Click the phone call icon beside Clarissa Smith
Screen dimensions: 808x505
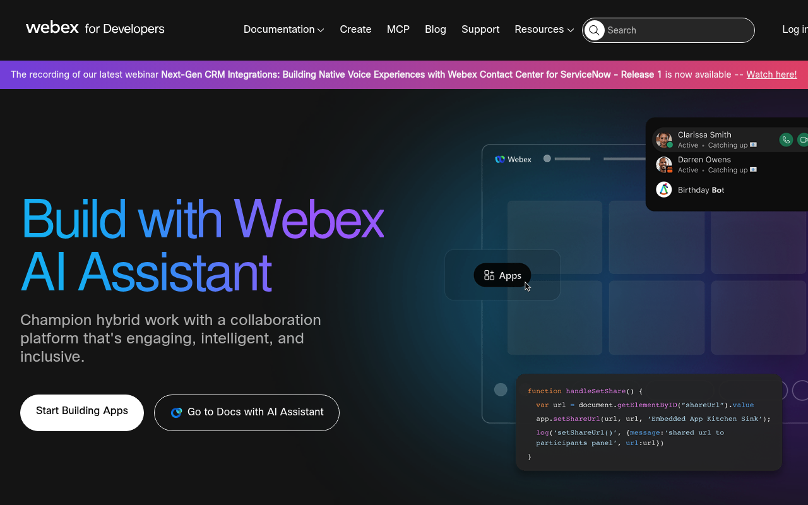coord(786,140)
